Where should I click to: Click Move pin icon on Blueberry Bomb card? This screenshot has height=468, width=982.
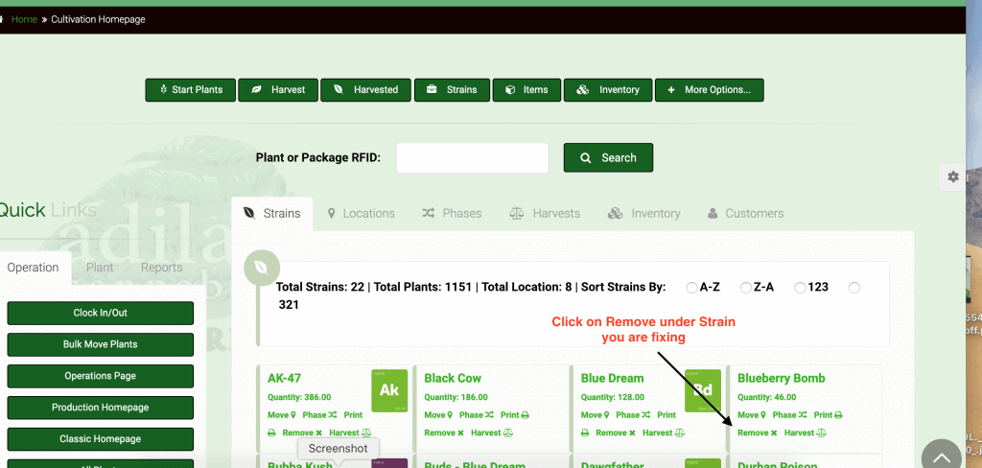(763, 414)
